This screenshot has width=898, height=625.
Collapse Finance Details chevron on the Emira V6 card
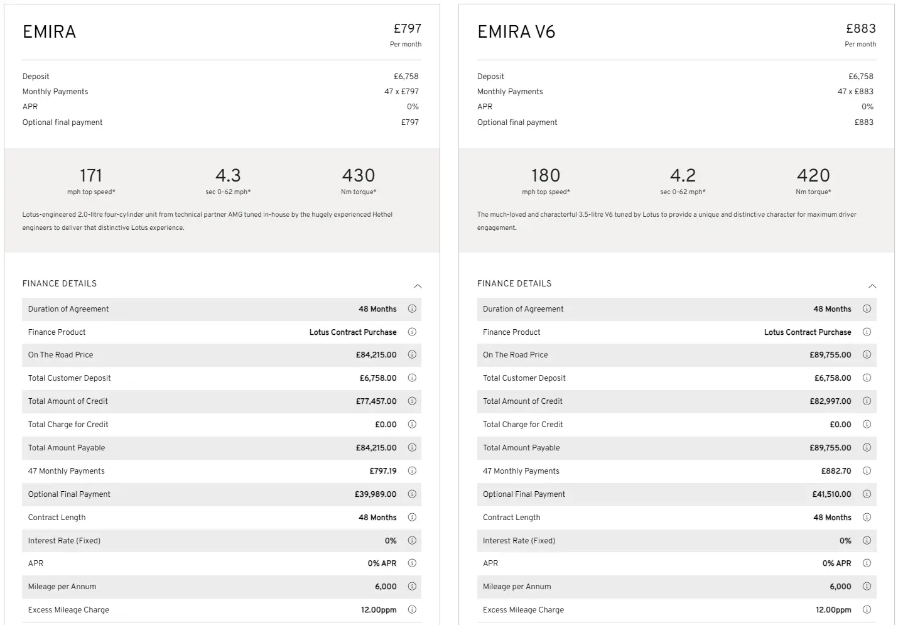pyautogui.click(x=872, y=286)
